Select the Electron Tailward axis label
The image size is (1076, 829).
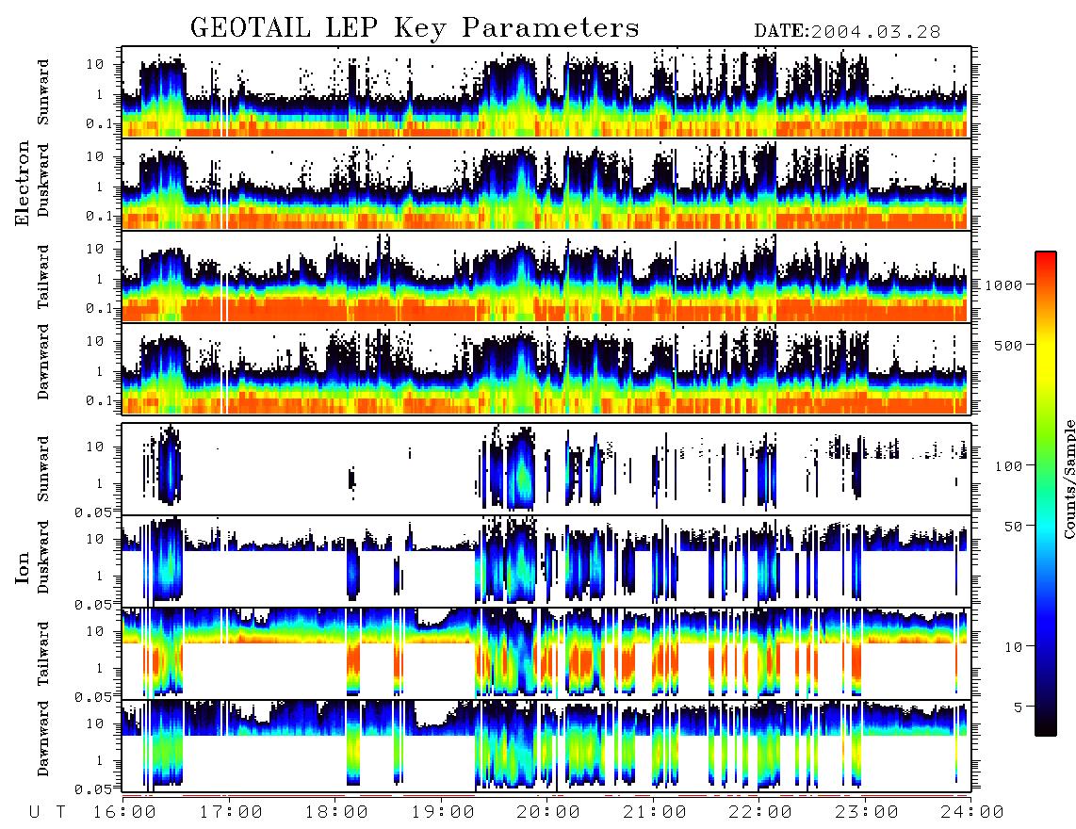pos(44,277)
